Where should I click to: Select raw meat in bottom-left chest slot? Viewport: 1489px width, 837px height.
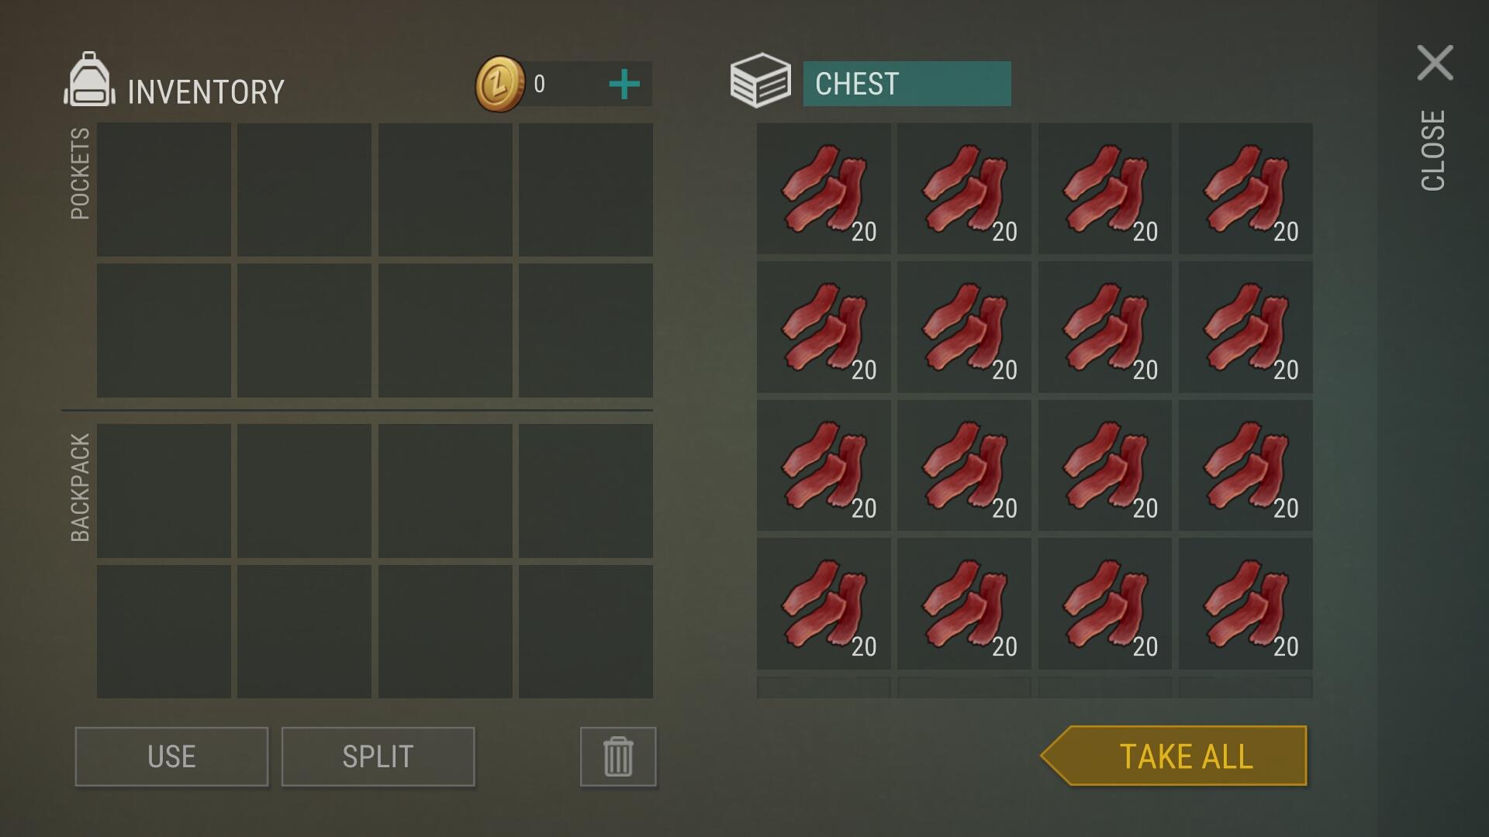pos(824,604)
